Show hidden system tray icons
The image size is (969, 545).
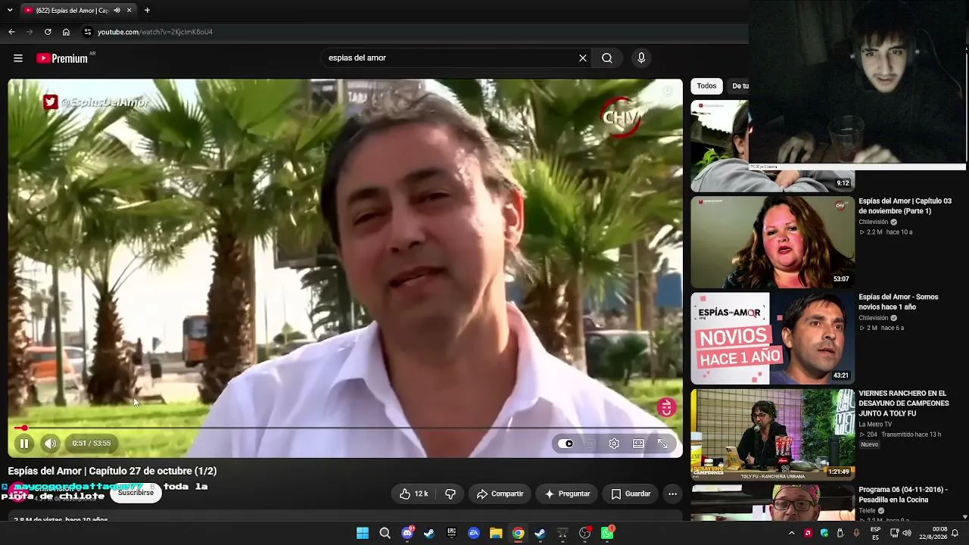point(792,534)
